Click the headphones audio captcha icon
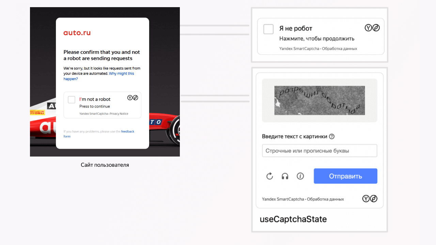This screenshot has height=245, width=436. [285, 176]
